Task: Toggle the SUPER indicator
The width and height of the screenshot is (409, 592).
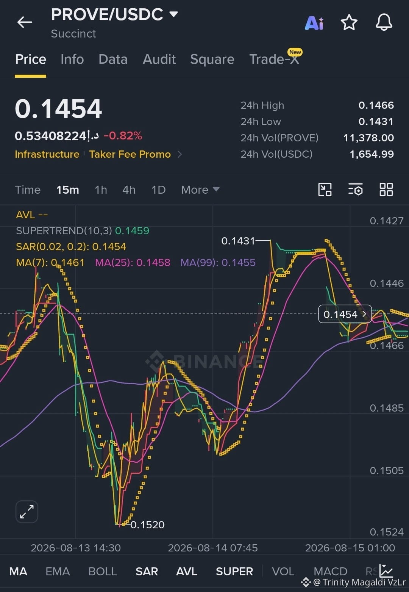Action: (234, 571)
